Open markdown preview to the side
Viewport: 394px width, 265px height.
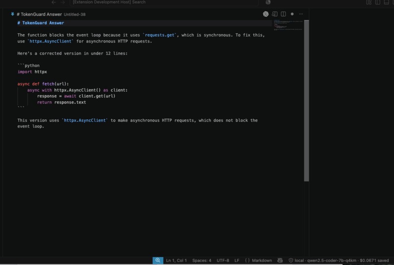point(275,14)
